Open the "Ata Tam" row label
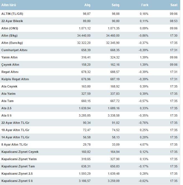 8,101
